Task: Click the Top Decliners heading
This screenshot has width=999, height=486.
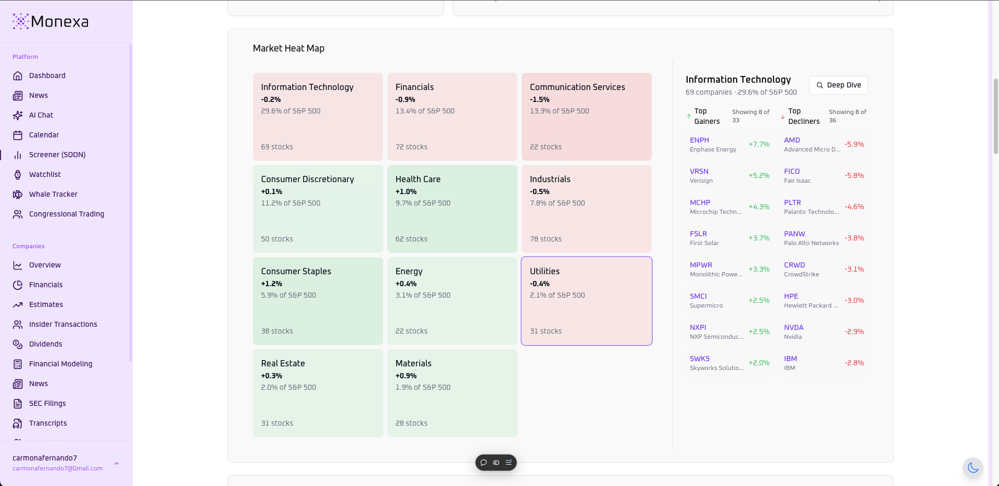Action: pyautogui.click(x=804, y=116)
